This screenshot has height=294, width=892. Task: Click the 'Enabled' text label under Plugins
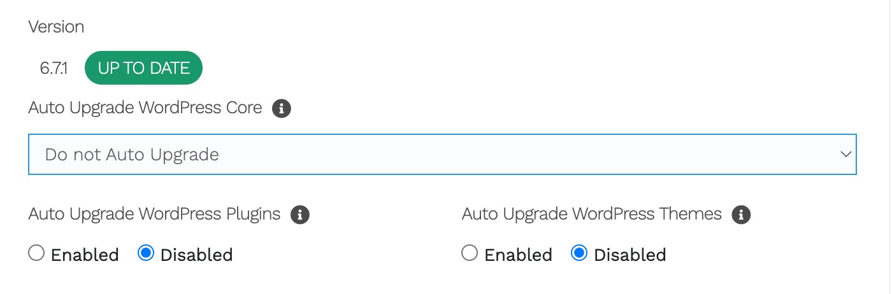(85, 255)
